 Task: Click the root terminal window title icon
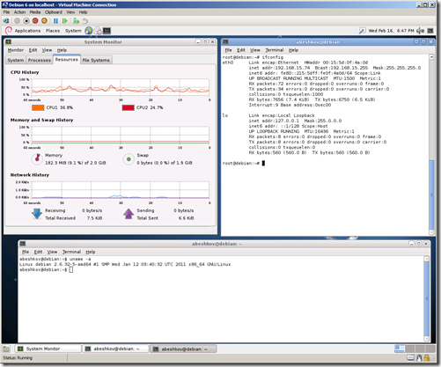pyautogui.click(x=225, y=42)
